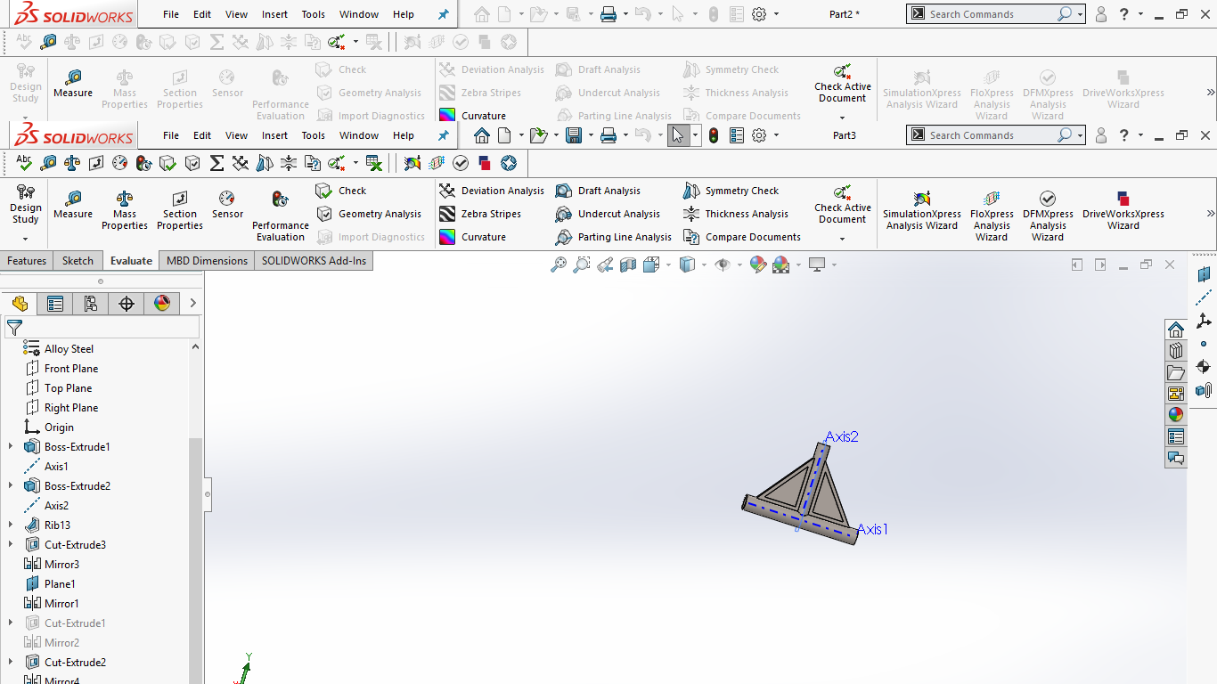Open the PropertyManager panel tab
The width and height of the screenshot is (1217, 684).
pos(55,304)
